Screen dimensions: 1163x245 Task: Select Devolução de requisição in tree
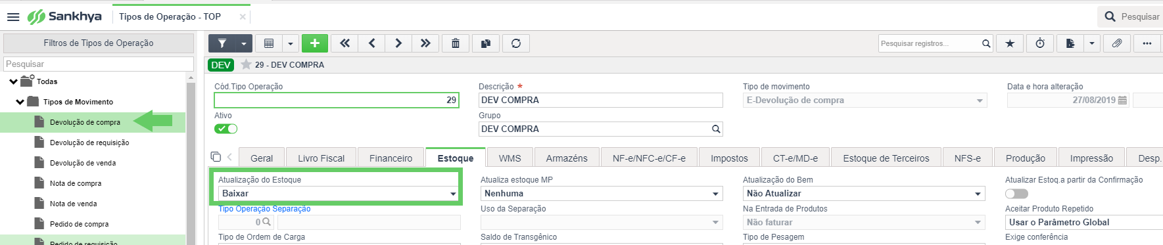point(89,143)
